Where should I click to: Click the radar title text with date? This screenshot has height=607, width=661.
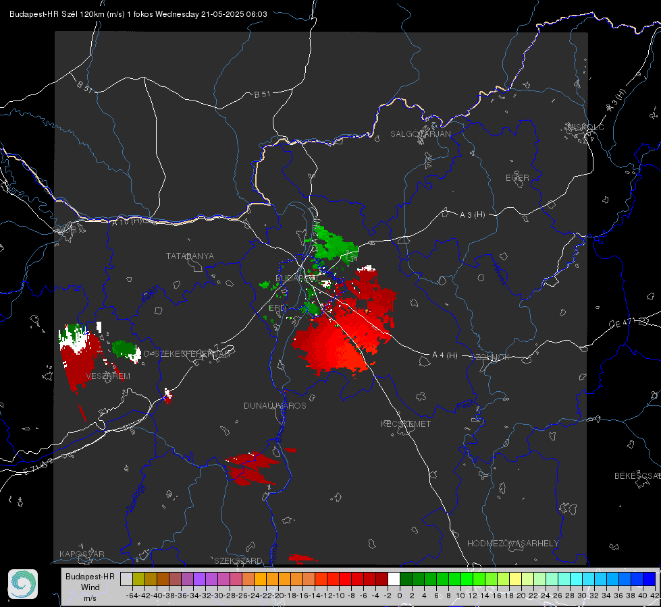point(138,14)
